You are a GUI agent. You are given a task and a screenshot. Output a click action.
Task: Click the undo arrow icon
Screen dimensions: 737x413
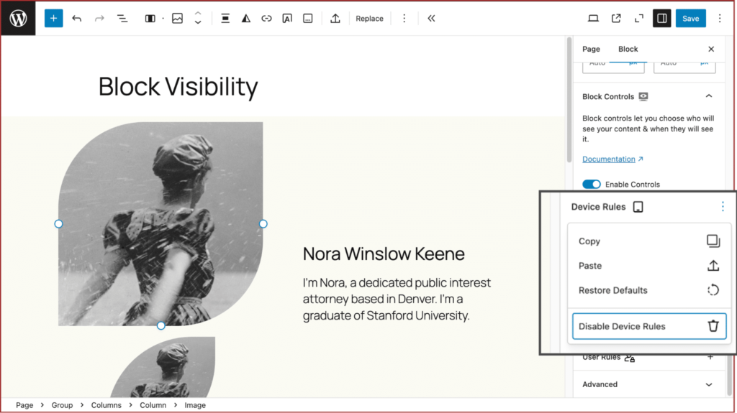[77, 19]
